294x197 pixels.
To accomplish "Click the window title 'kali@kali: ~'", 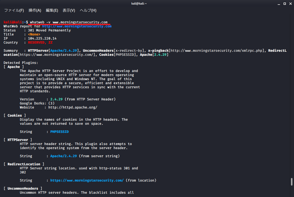I will 139,4.
